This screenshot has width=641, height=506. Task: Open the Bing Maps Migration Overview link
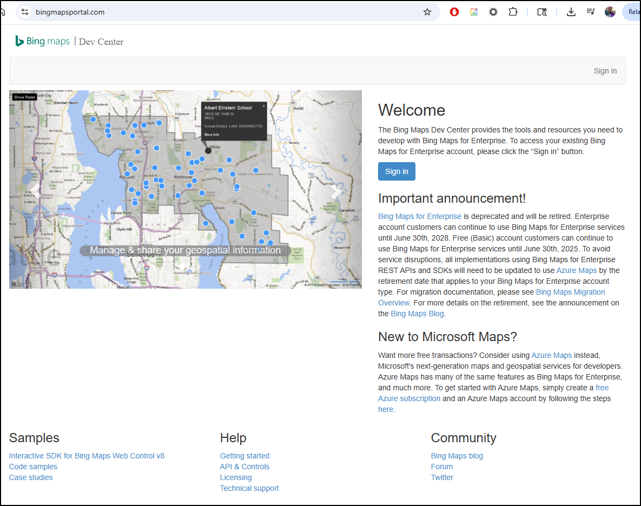tap(570, 292)
